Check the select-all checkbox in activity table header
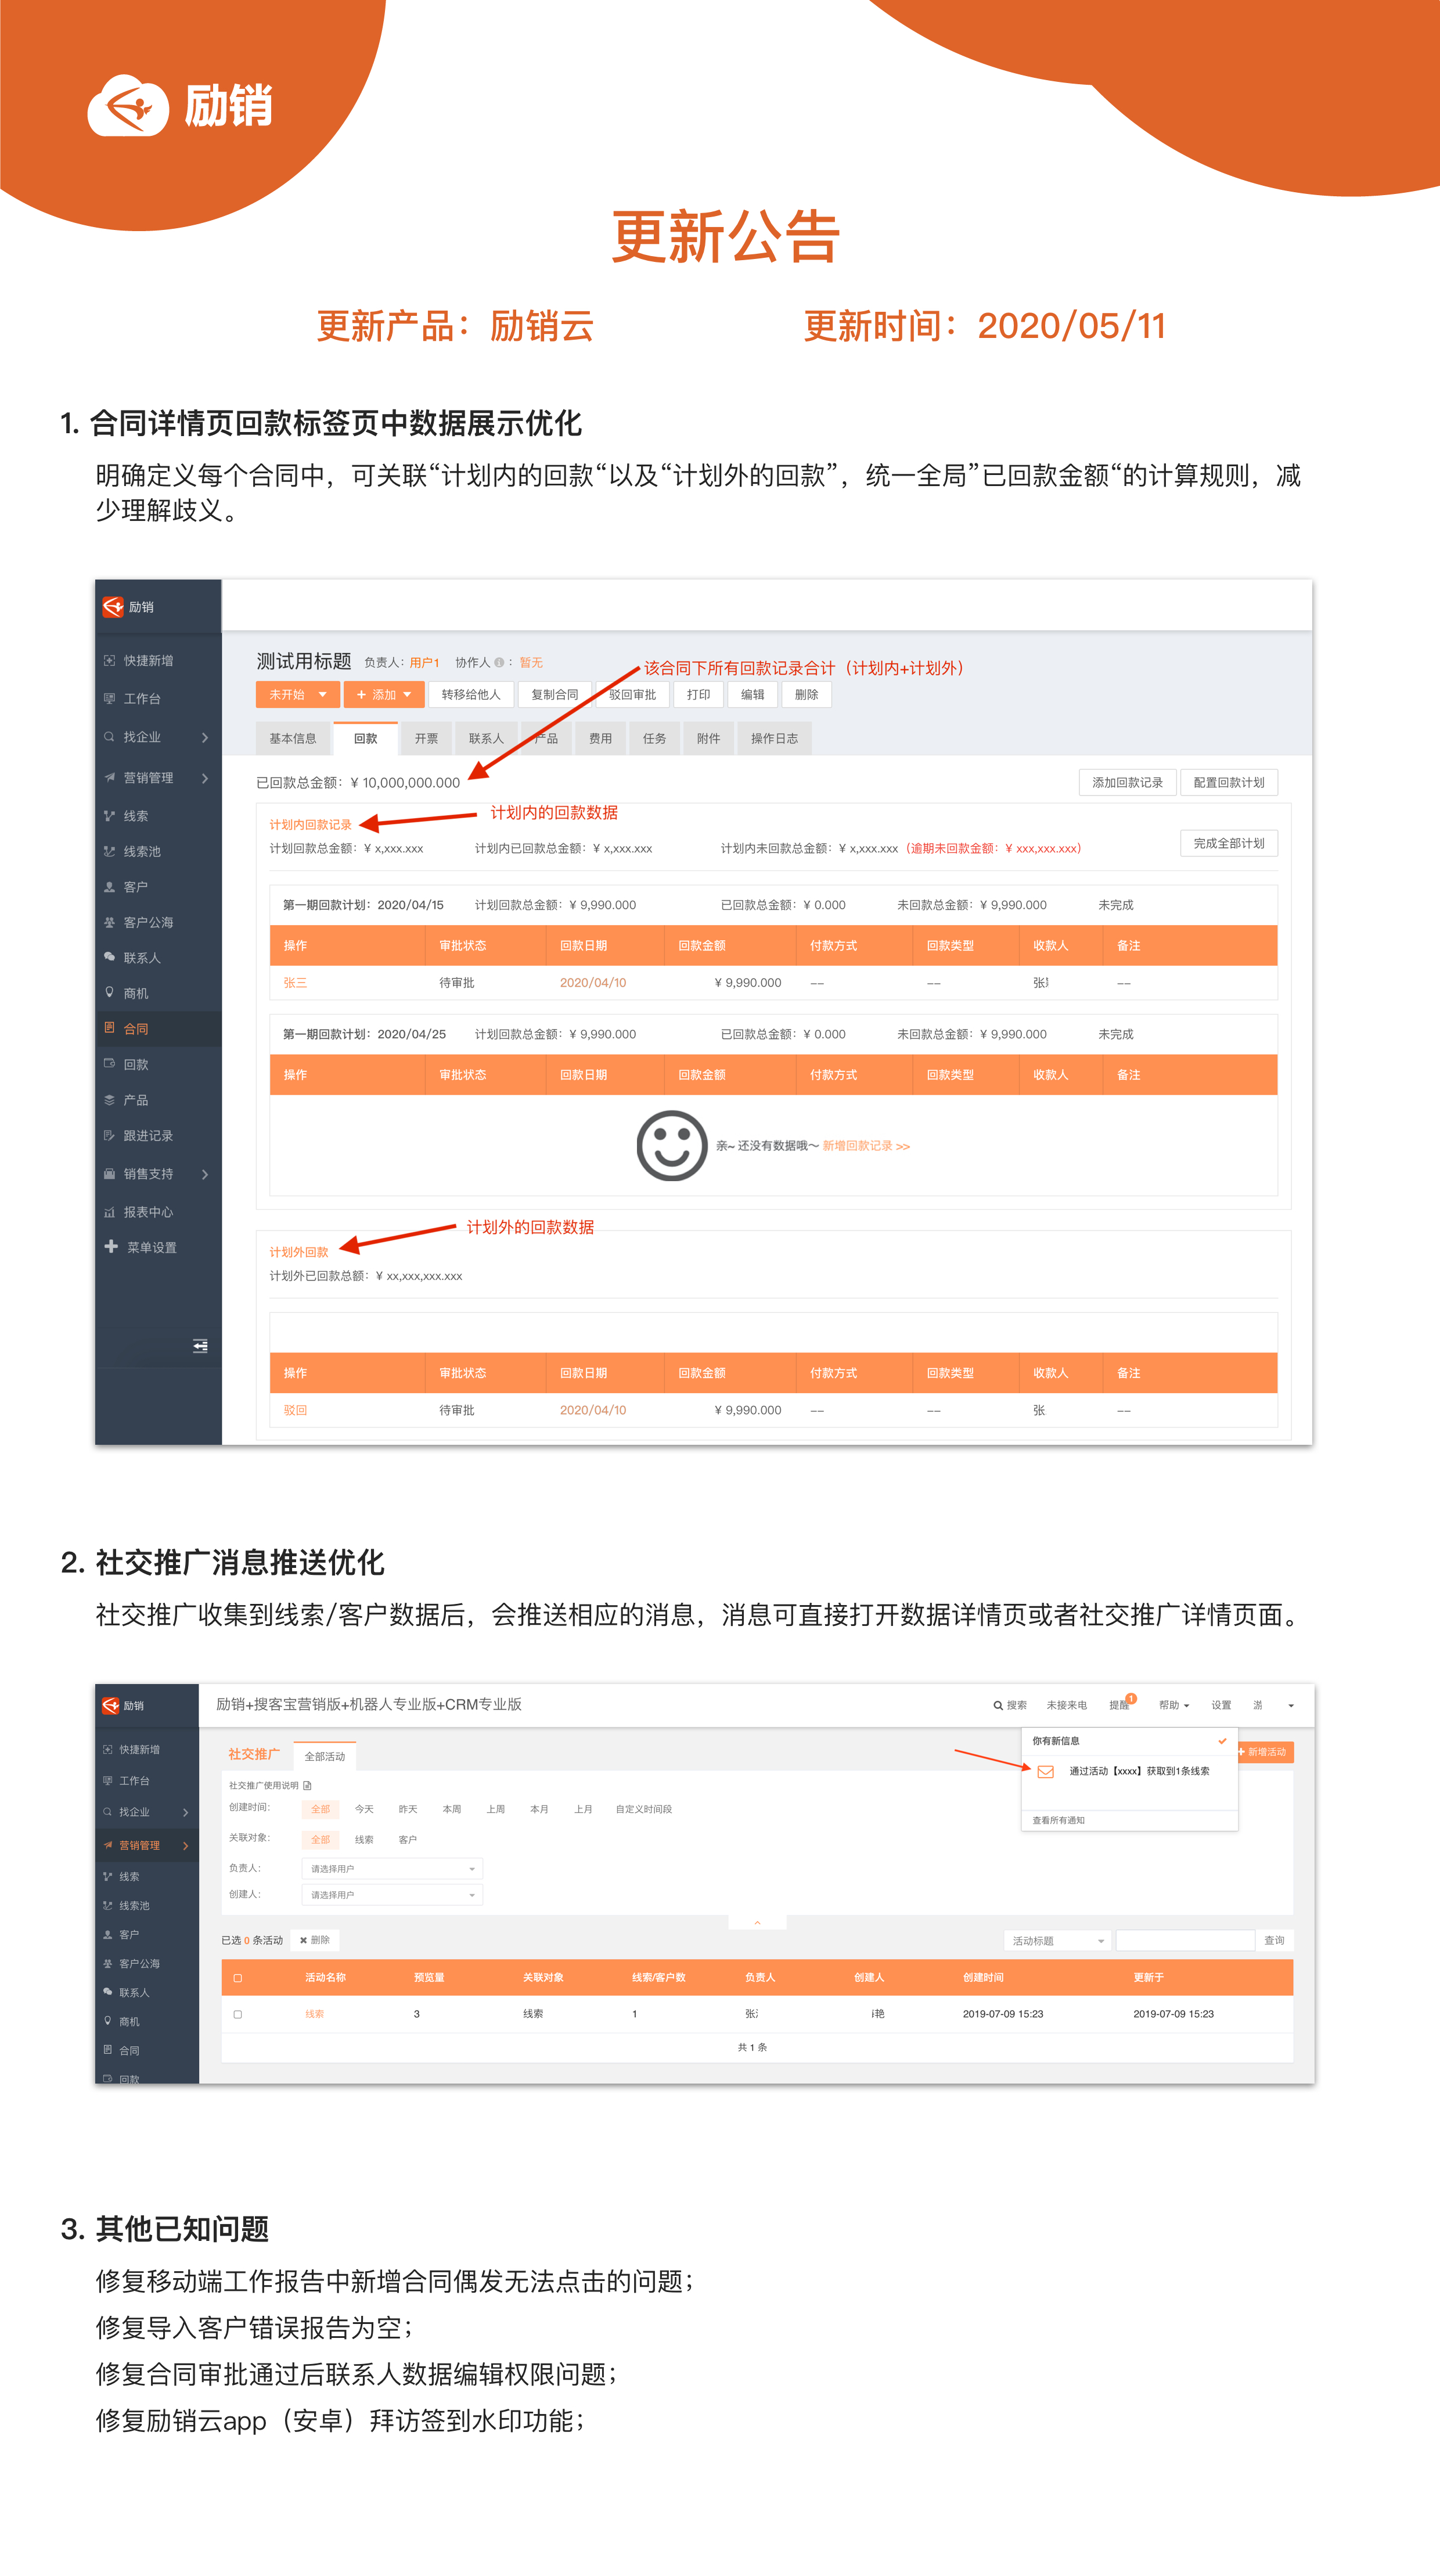This screenshot has width=1440, height=2576. (238, 1978)
